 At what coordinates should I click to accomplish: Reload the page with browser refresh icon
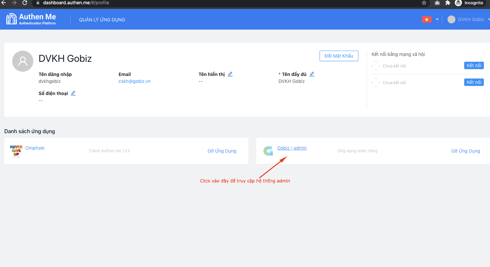[x=25, y=3]
